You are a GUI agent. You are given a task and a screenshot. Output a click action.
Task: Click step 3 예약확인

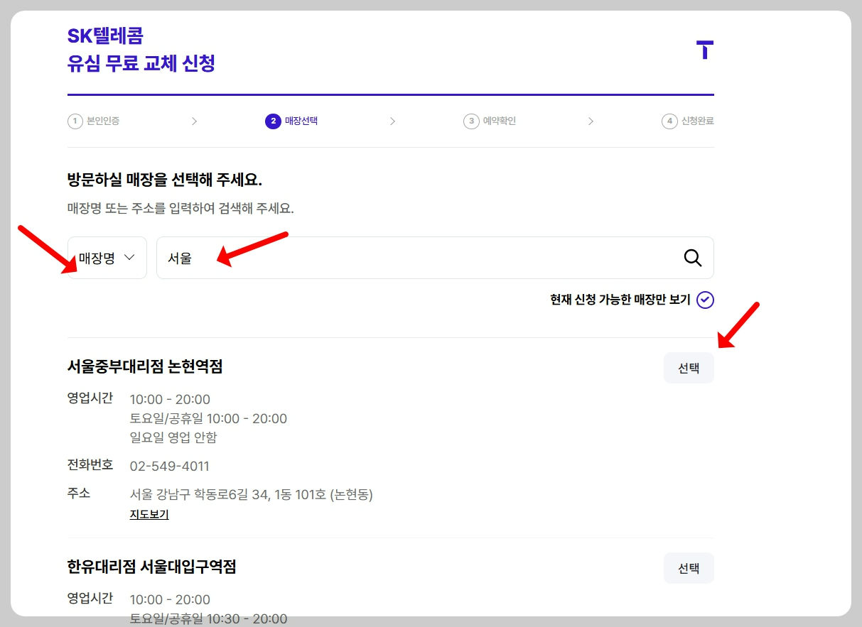coord(490,121)
